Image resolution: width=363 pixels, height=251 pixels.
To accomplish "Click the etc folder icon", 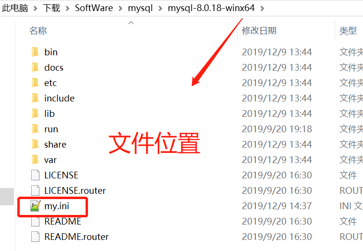I will point(35,83).
